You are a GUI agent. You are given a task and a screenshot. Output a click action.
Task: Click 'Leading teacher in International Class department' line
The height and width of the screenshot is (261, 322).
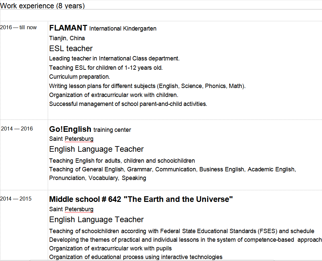114,58
